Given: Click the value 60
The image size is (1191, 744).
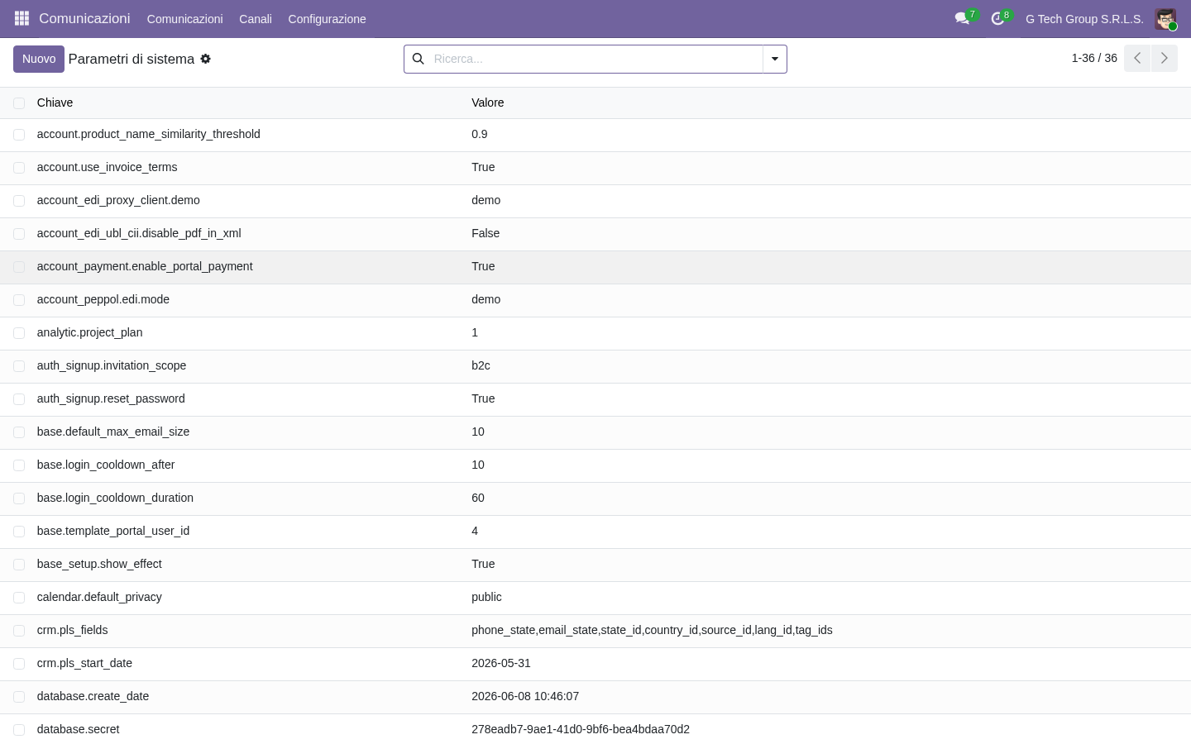Looking at the screenshot, I should coord(478,498).
